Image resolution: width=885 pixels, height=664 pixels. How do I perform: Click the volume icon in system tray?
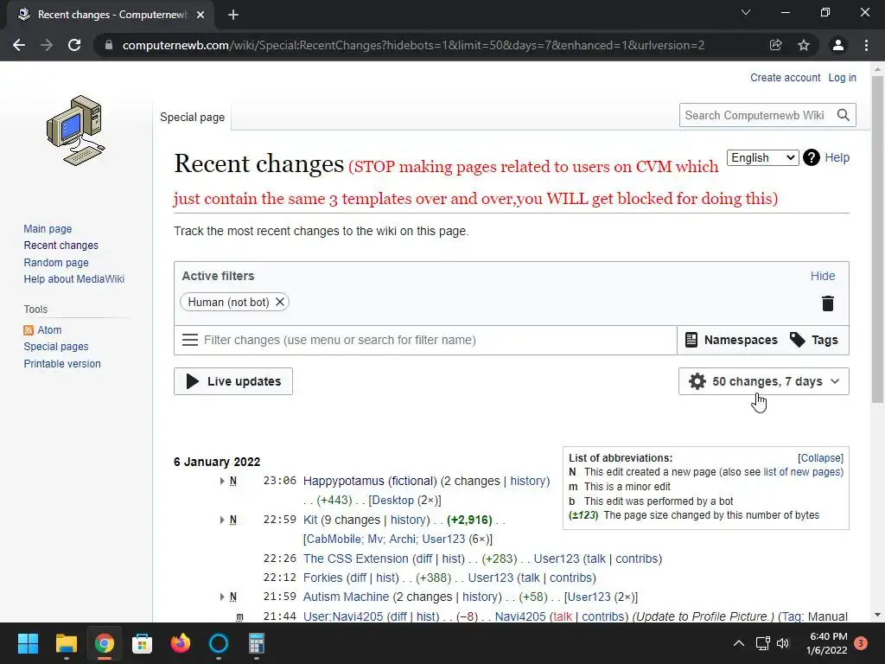(x=783, y=643)
